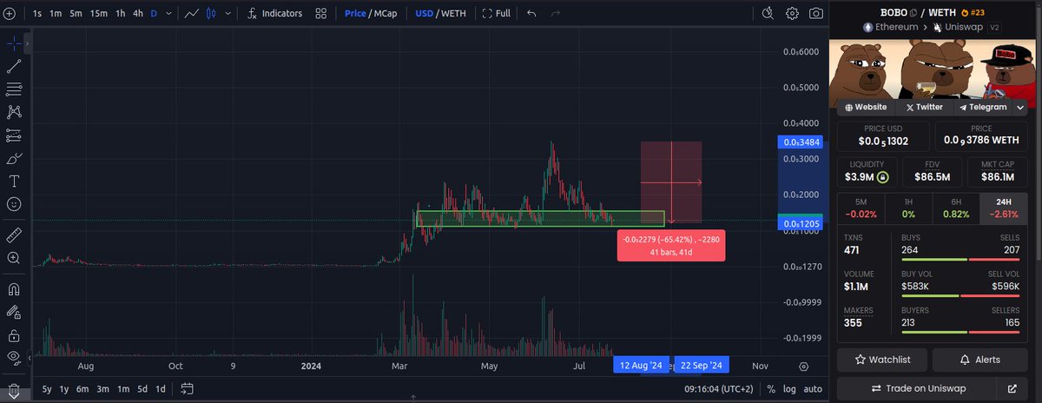Open the Indicators menu
Screen dimensions: 1042x403
click(x=274, y=13)
